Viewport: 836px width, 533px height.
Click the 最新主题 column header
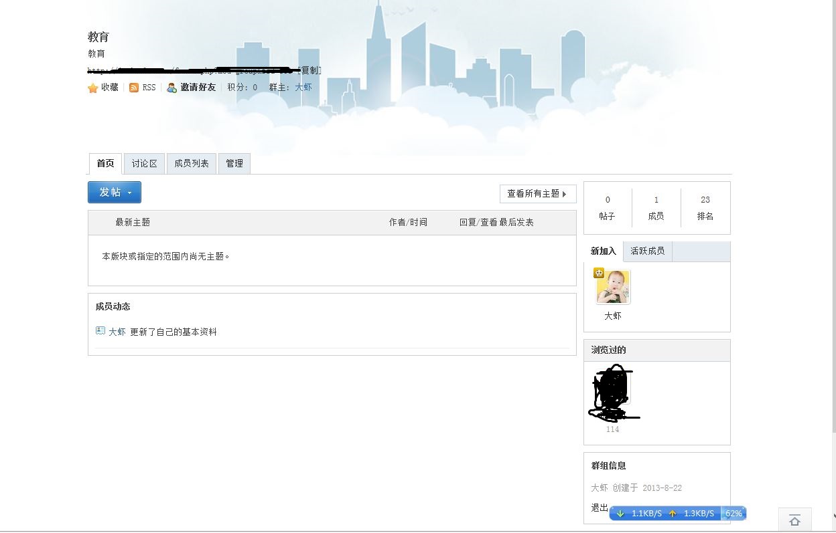tap(133, 223)
